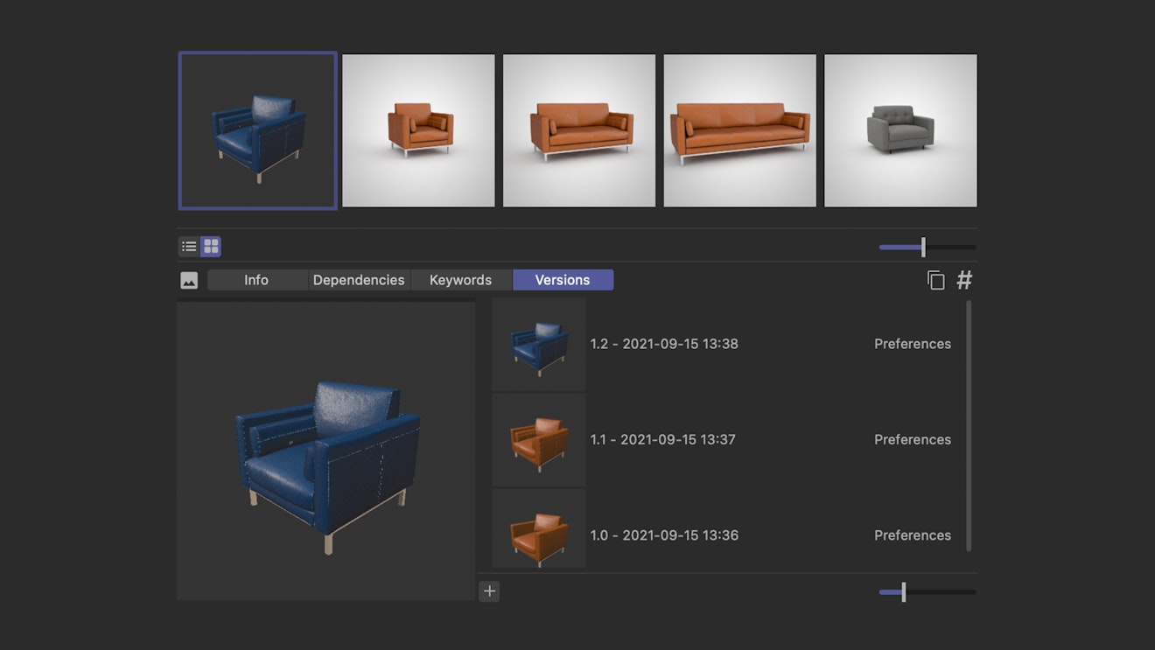Select the blue armchair thumbnail in the gallery

point(257,129)
